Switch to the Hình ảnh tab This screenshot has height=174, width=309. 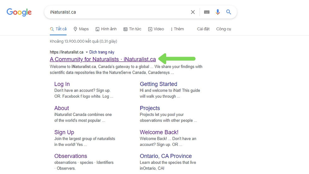tap(106, 29)
